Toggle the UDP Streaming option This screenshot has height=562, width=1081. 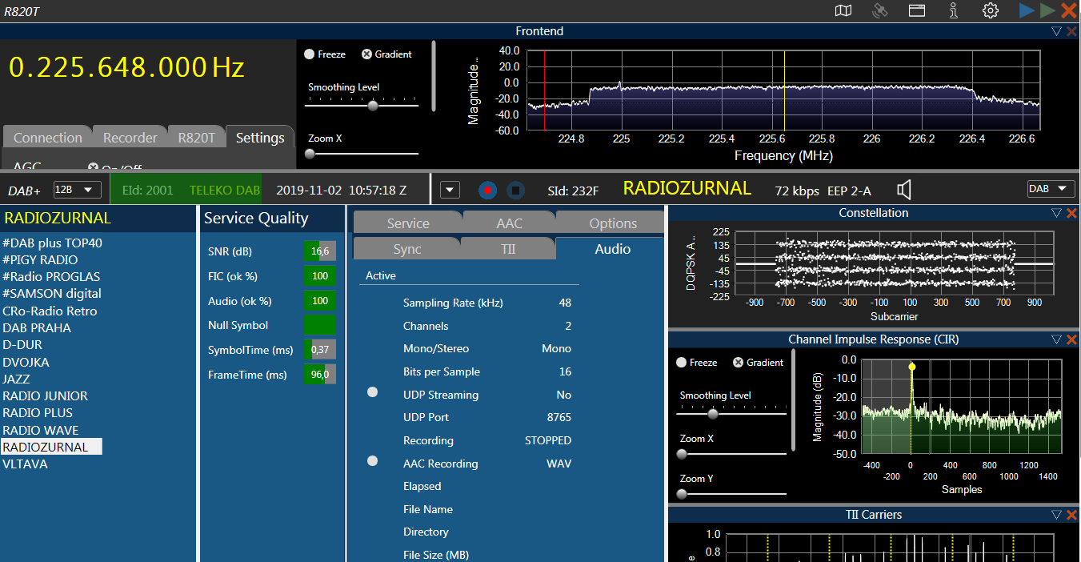(x=372, y=392)
